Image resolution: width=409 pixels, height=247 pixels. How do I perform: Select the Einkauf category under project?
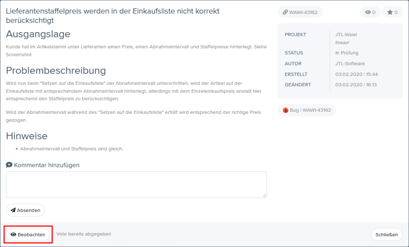coord(342,42)
